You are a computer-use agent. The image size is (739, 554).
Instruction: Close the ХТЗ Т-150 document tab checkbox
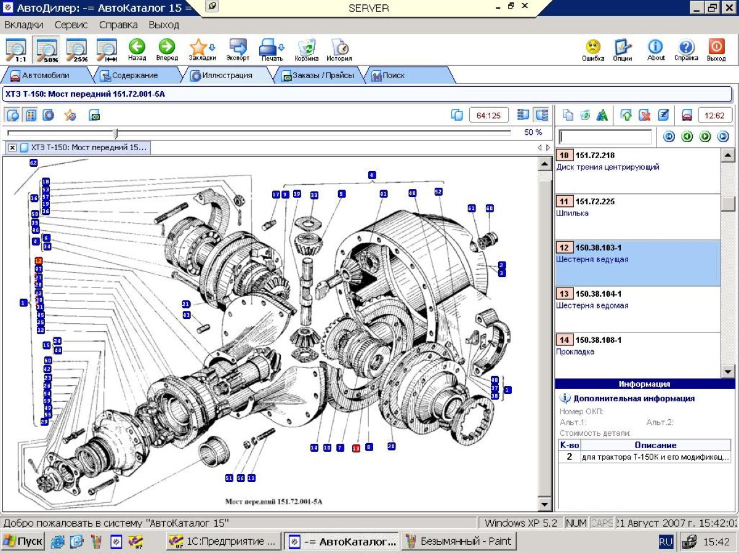click(x=12, y=148)
